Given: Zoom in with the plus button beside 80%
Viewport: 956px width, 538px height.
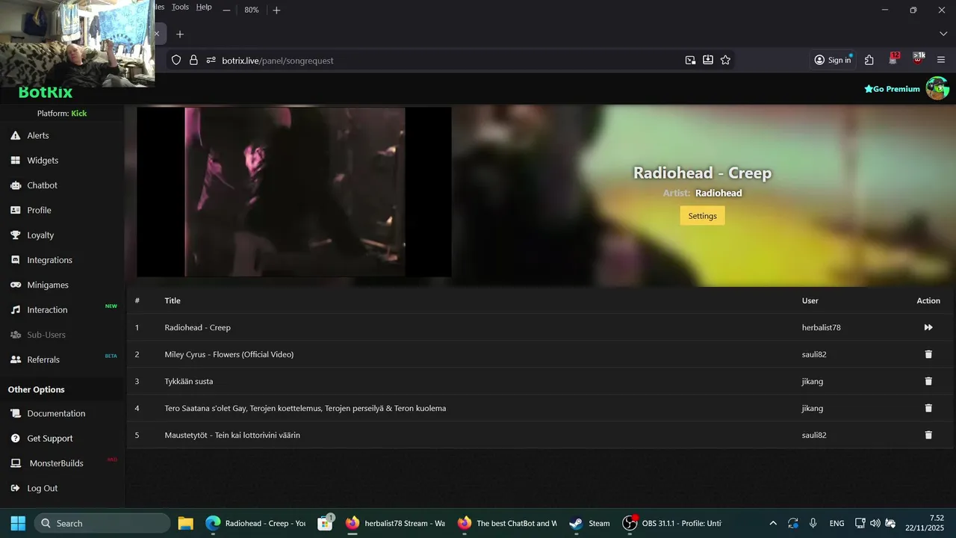Looking at the screenshot, I should [276, 10].
